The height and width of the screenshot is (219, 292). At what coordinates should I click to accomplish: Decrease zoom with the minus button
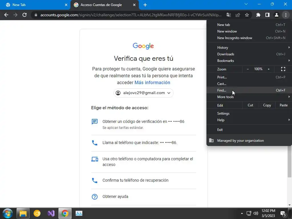248,69
